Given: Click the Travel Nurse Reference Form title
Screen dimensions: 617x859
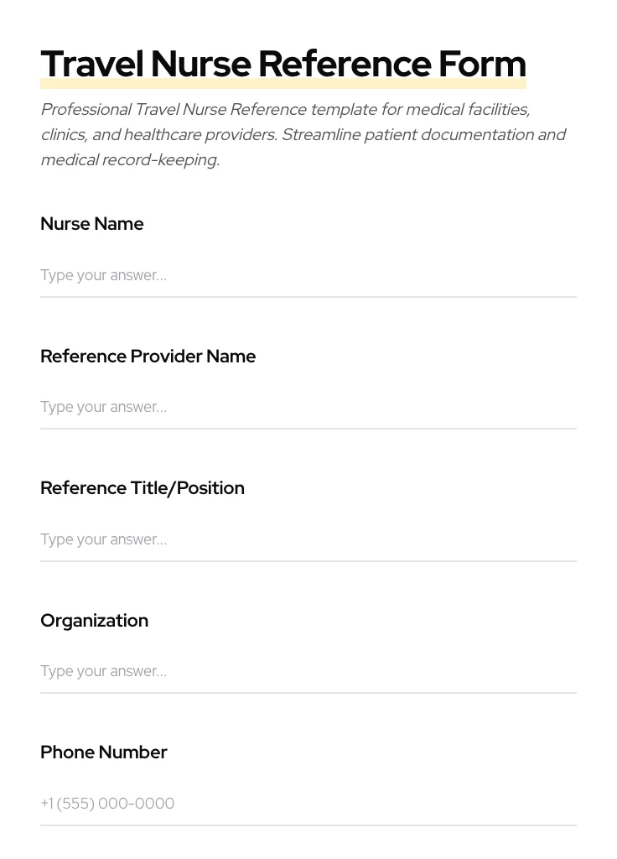Looking at the screenshot, I should 283,63.
